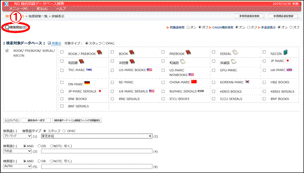The width and height of the screenshot is (304, 173).
Task: Select the KERIS BOOKS checkbox
Action: click(213, 91)
